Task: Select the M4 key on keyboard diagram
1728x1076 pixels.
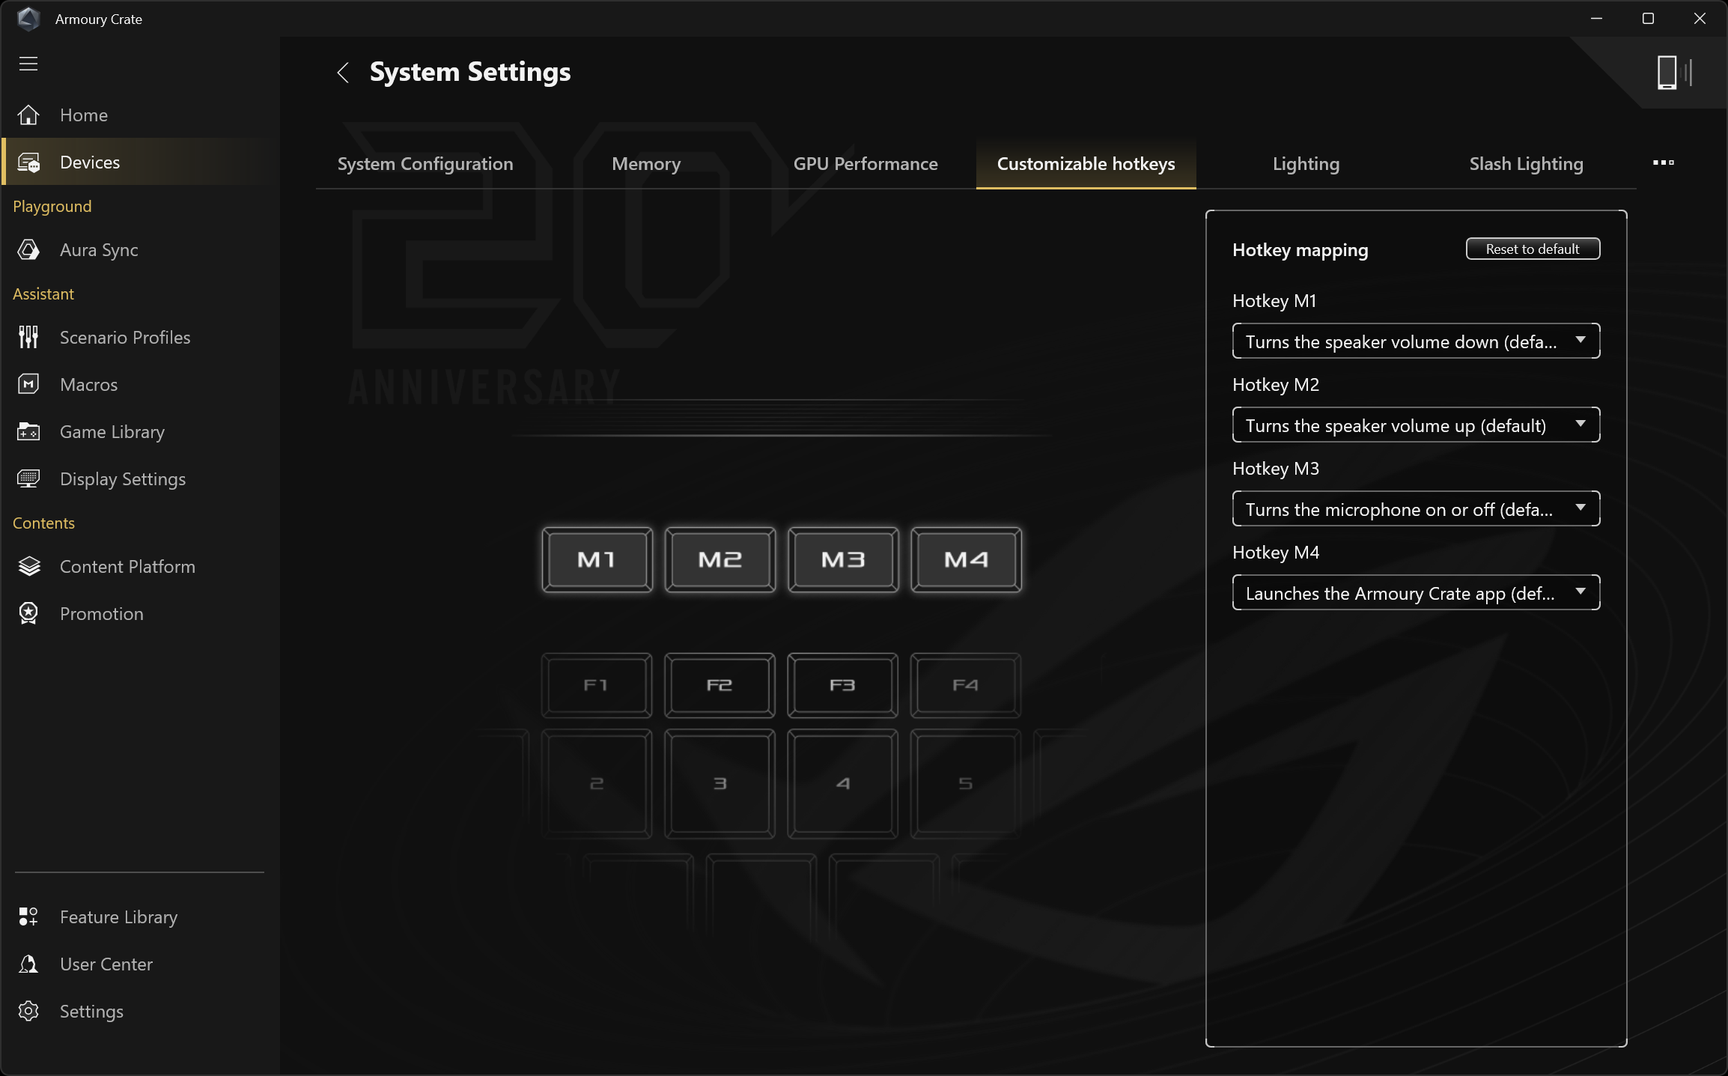Action: [x=966, y=560]
